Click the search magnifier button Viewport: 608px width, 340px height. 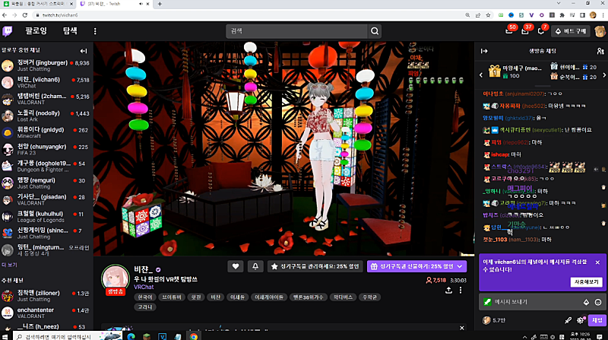[375, 30]
